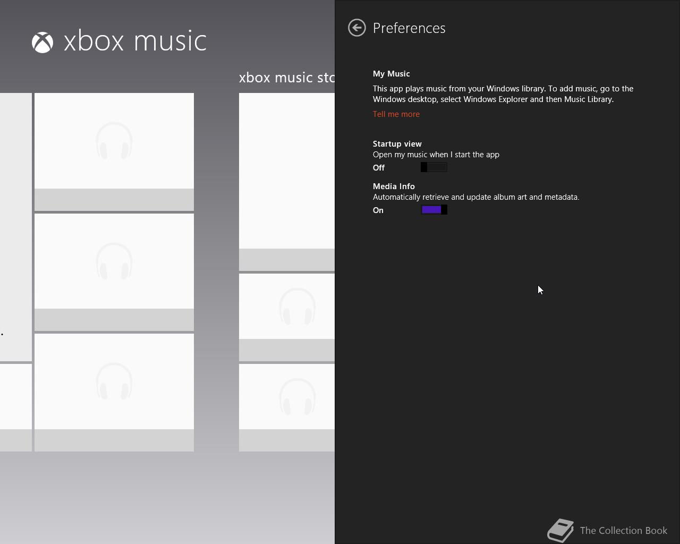
Task: Click the My Music heading
Action: click(392, 74)
